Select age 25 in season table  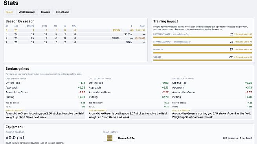[x=16, y=30]
